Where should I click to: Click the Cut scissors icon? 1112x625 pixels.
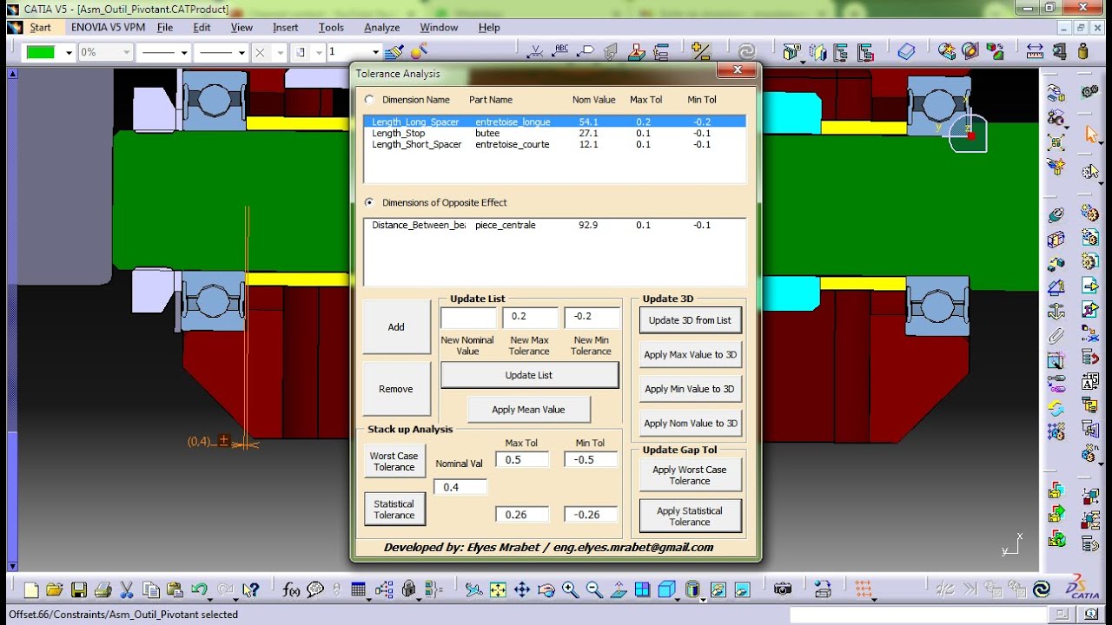tap(126, 590)
